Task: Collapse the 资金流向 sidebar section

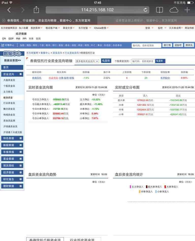Action: [x=21, y=74]
